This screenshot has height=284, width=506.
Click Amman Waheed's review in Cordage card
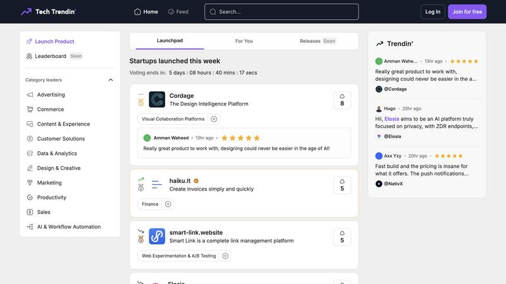[x=244, y=143]
